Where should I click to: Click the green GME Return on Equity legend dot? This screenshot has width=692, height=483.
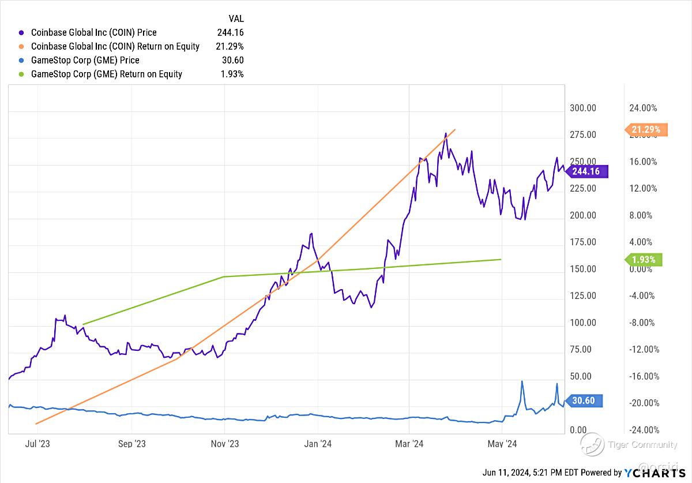pos(22,74)
